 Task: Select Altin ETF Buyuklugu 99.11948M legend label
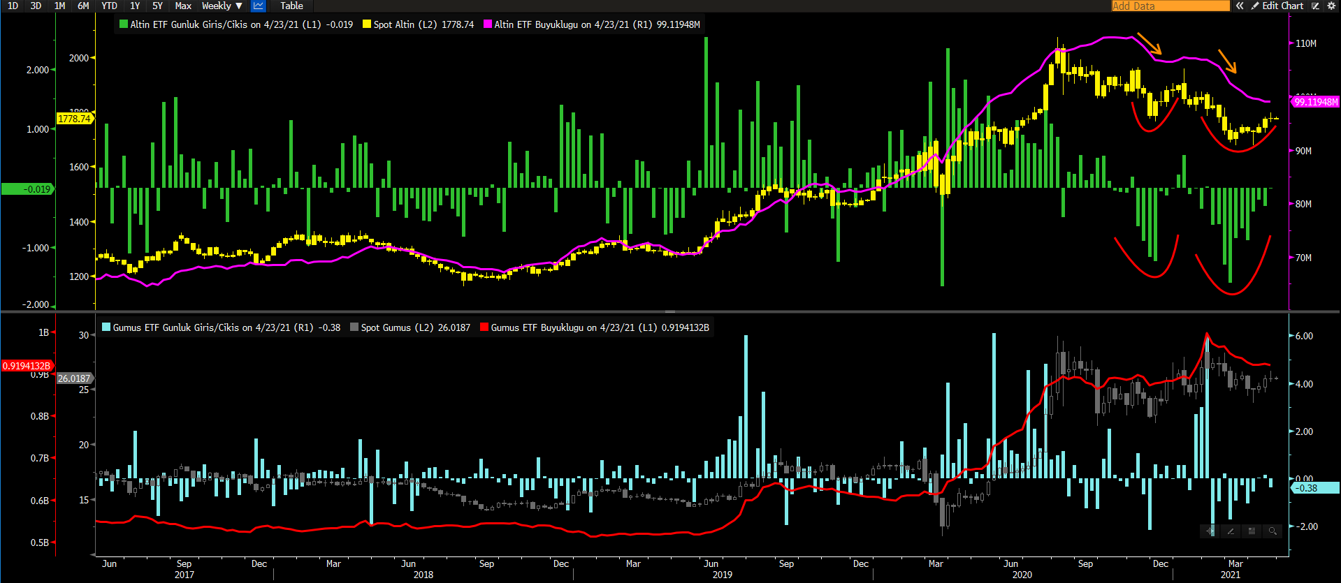tap(597, 24)
